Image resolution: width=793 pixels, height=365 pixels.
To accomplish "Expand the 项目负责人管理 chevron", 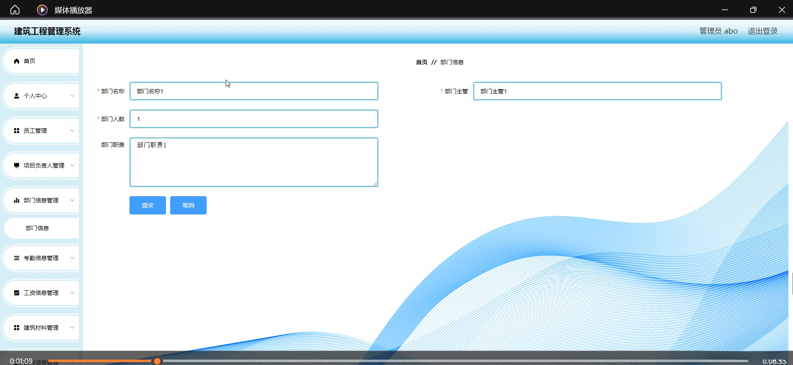I will click(72, 165).
